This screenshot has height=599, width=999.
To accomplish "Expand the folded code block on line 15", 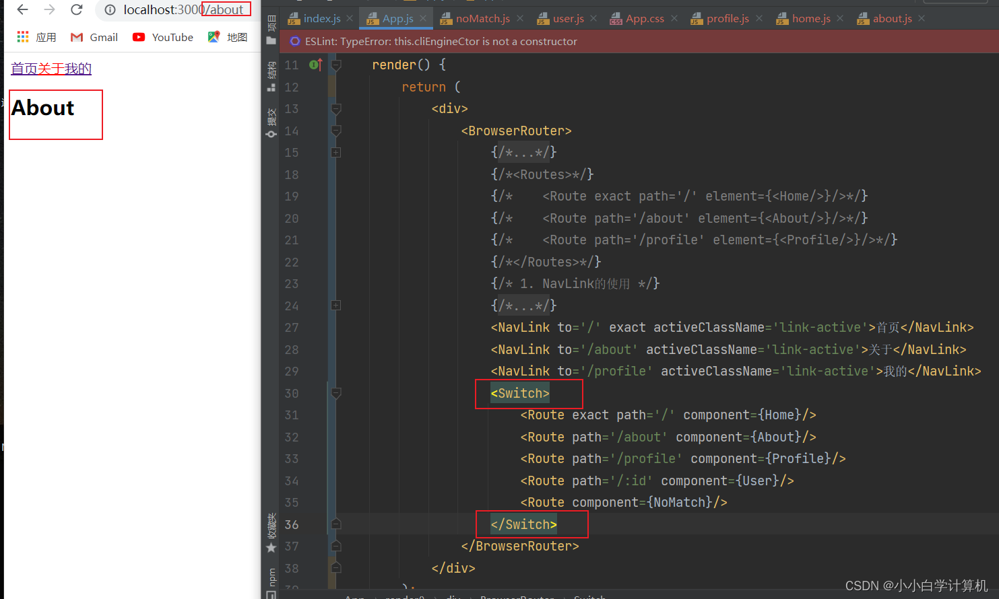I will pyautogui.click(x=336, y=152).
